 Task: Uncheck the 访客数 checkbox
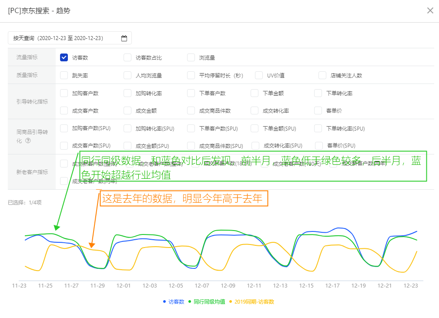(64, 57)
